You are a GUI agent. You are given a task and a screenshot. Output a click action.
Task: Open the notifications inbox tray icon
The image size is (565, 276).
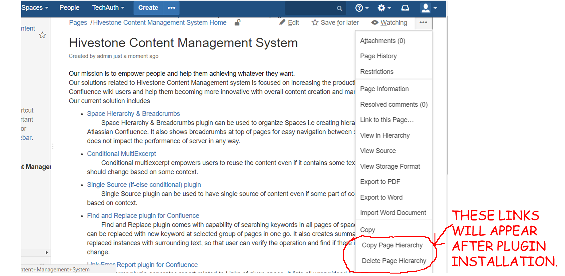coord(405,8)
